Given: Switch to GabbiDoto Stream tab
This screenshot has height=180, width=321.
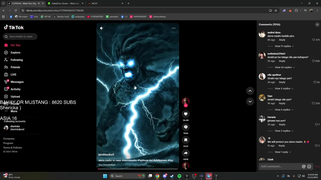Looking at the screenshot, I should [x=65, y=3].
